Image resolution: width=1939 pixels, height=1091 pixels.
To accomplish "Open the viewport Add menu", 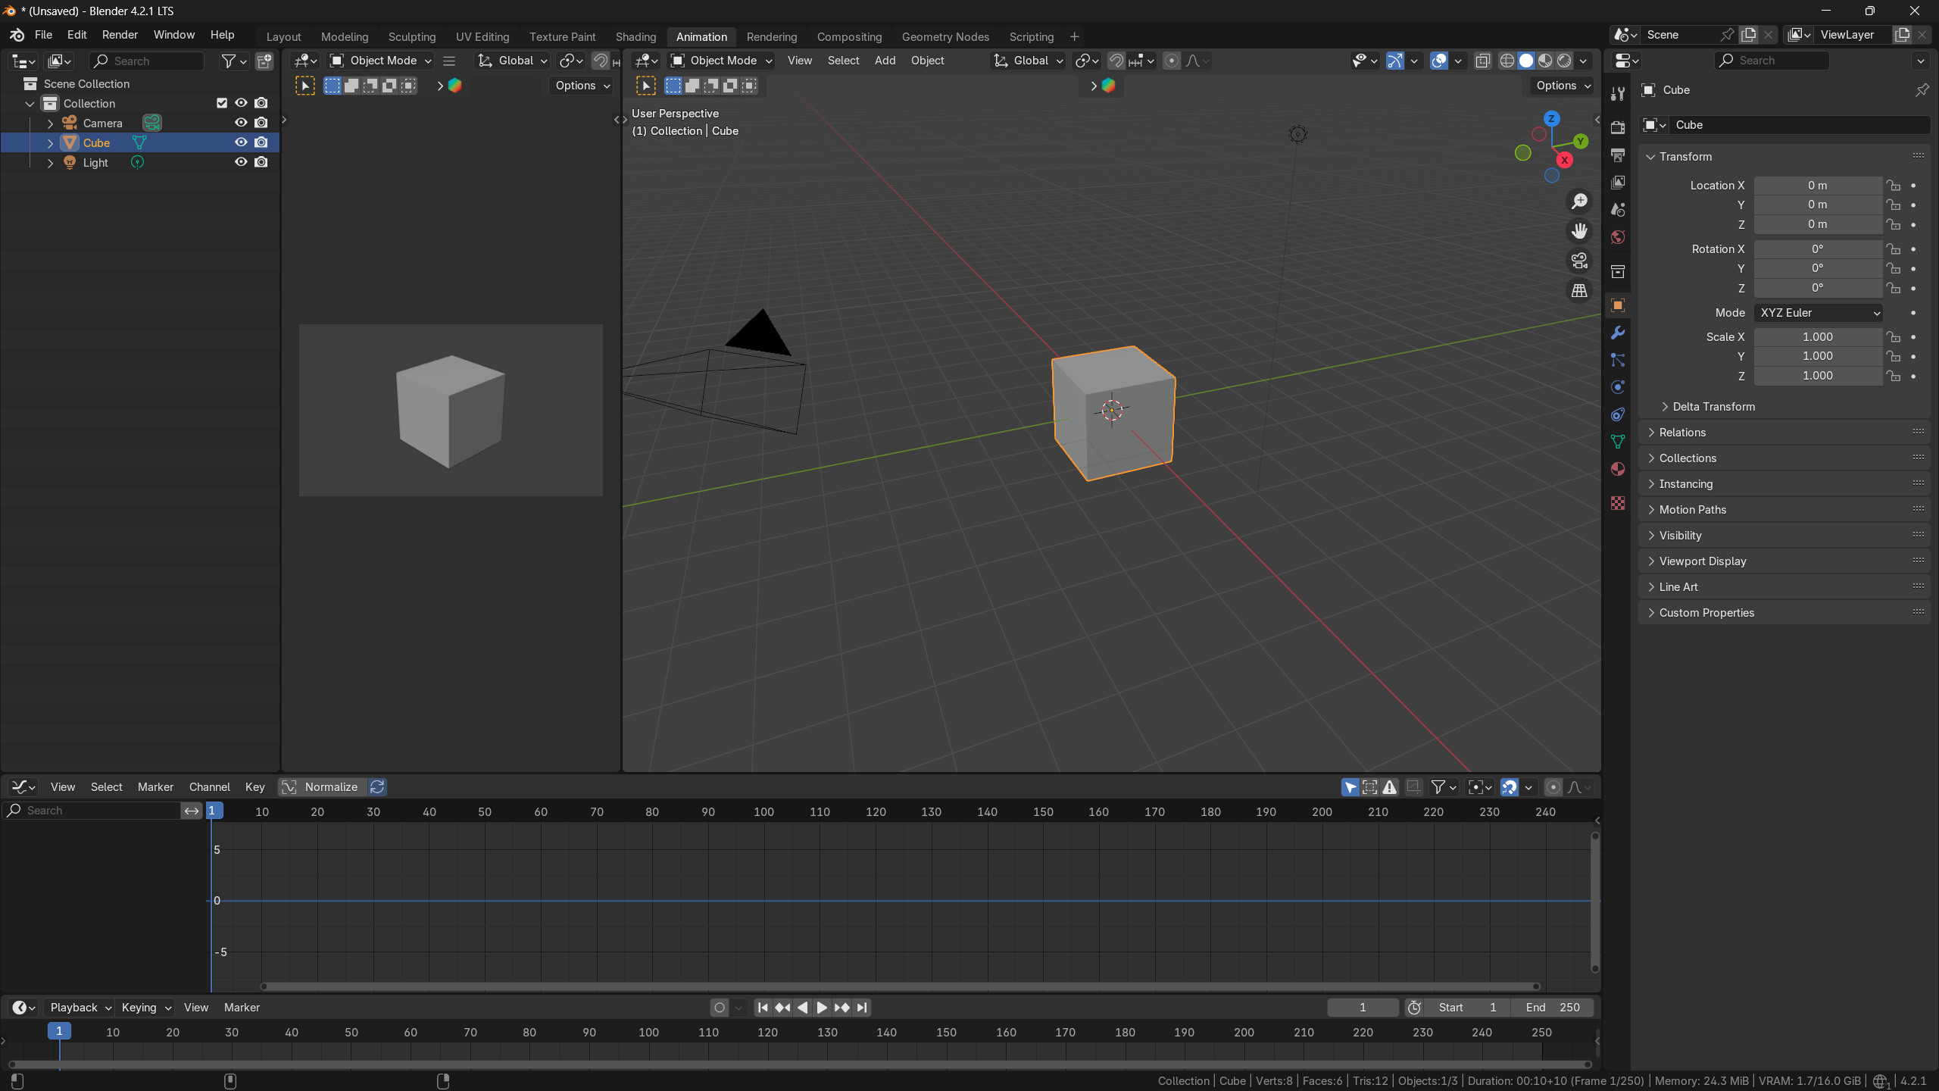I will point(885,61).
